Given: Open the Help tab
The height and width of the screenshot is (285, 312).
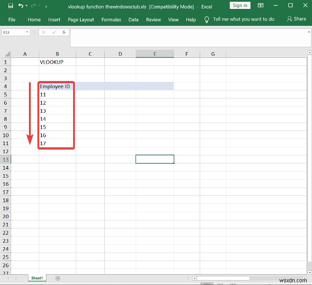Looking at the screenshot, I should click(191, 20).
